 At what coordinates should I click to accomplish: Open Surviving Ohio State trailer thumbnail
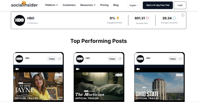[x=159, y=86]
